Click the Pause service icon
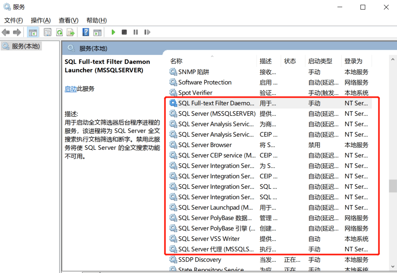Viewport: 397px width, 273px height. [x=136, y=32]
